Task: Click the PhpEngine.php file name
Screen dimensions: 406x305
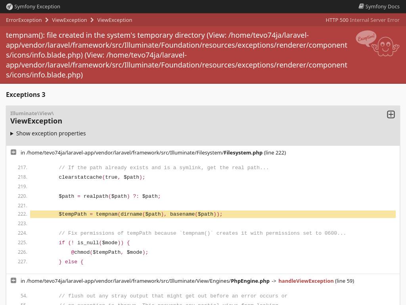Action: pyautogui.click(x=250, y=281)
